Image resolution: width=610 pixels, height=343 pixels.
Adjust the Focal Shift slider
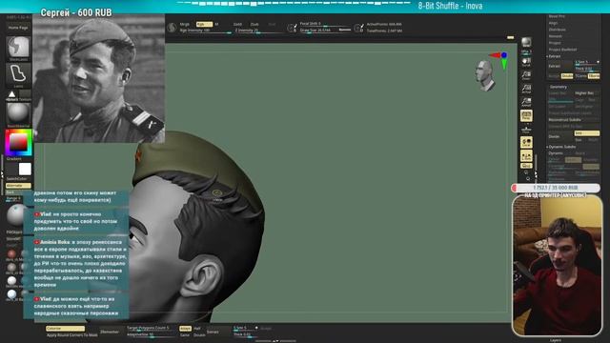tap(325, 24)
